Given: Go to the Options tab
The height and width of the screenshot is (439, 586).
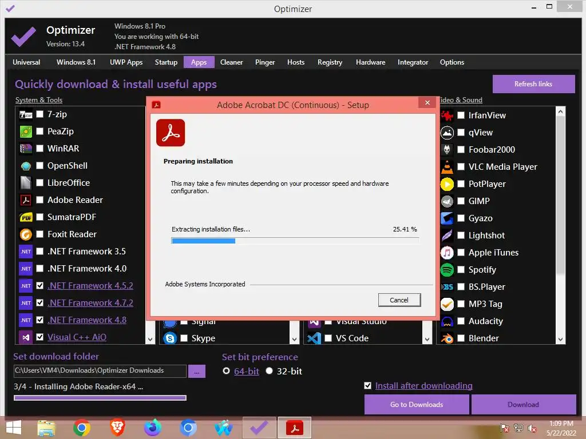Looking at the screenshot, I should [x=452, y=62].
